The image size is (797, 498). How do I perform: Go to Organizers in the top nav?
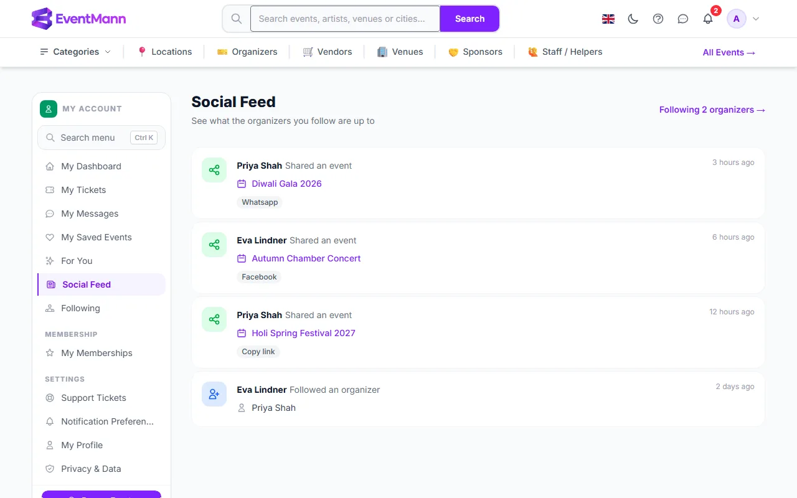pyautogui.click(x=247, y=52)
